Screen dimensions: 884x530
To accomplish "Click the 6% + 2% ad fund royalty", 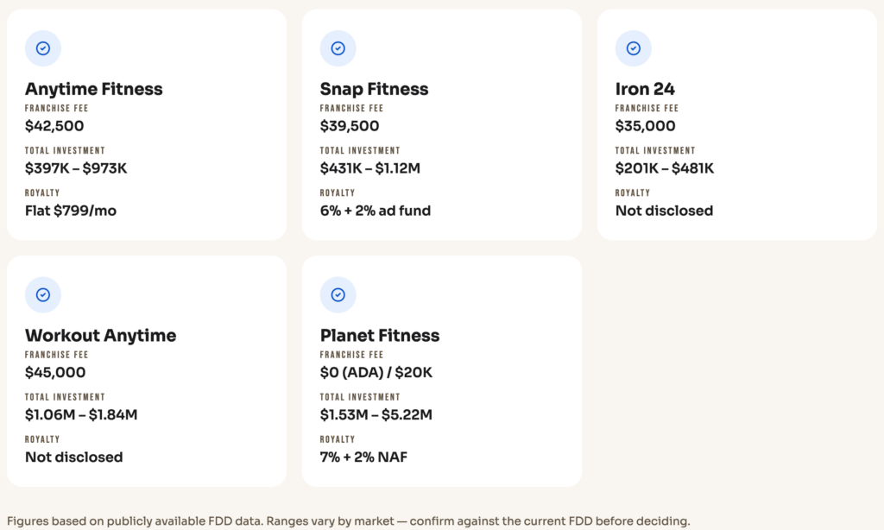I will pos(376,211).
